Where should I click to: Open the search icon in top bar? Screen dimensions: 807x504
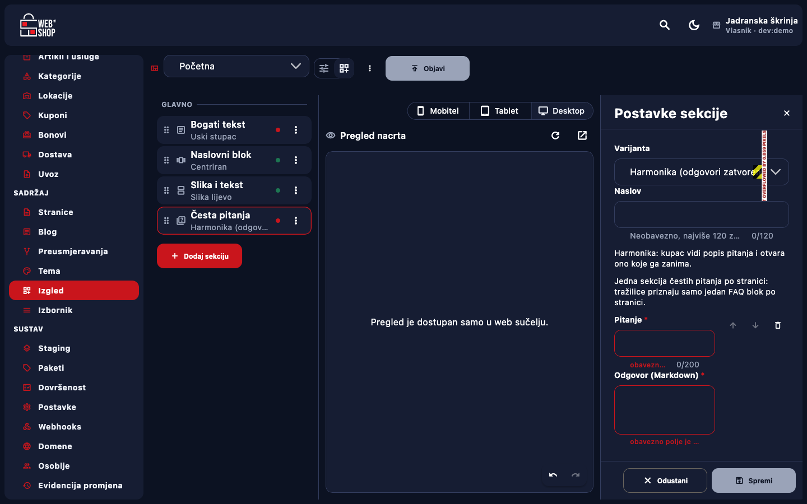pyautogui.click(x=665, y=25)
